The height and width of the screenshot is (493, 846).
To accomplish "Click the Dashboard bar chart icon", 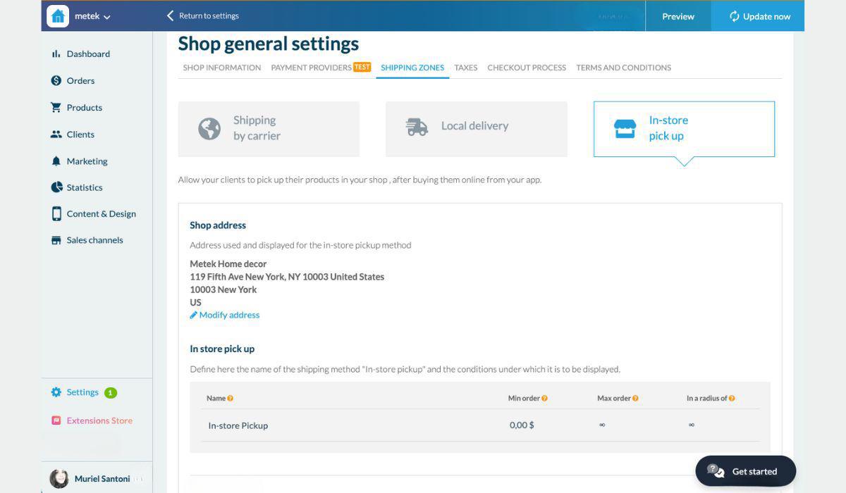I will click(x=56, y=54).
